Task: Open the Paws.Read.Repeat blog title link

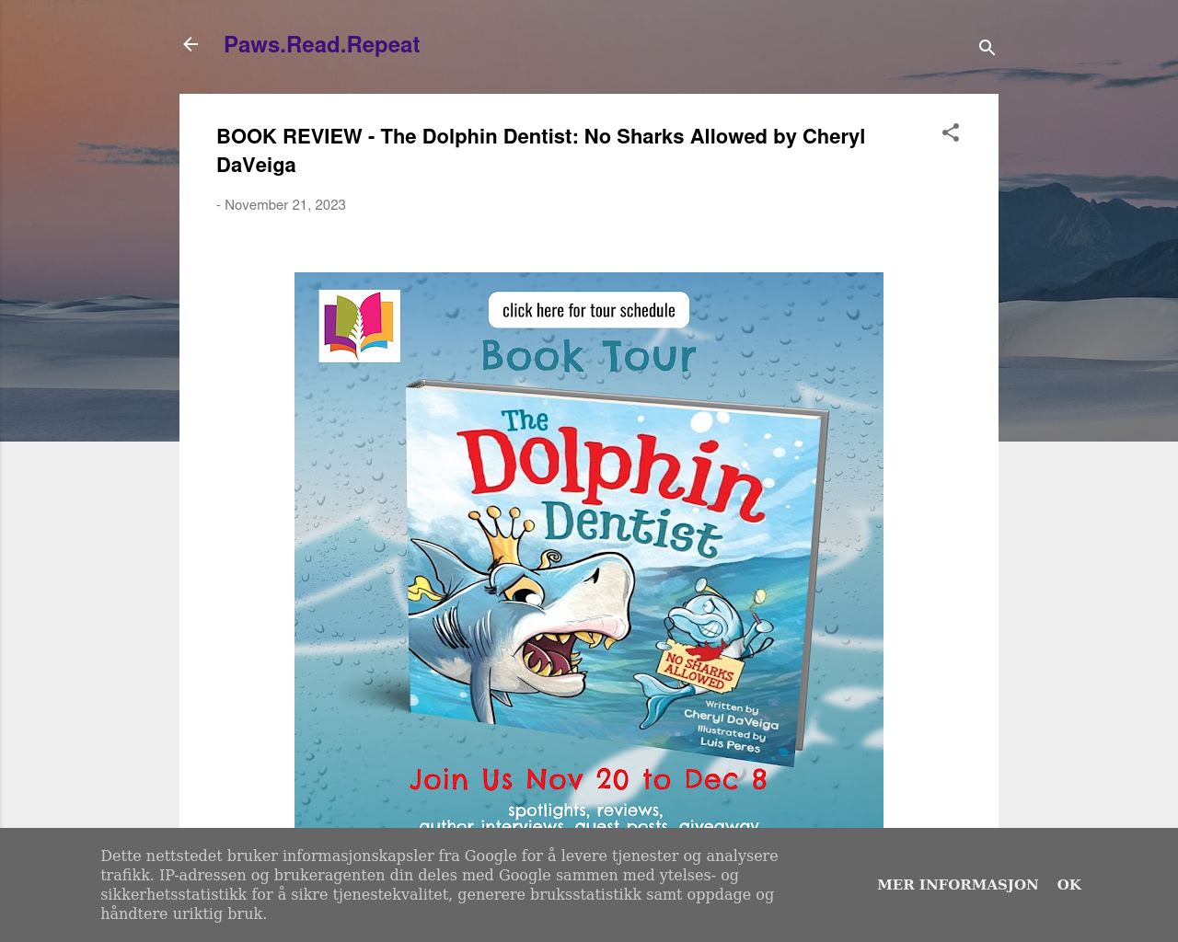Action: (321, 44)
